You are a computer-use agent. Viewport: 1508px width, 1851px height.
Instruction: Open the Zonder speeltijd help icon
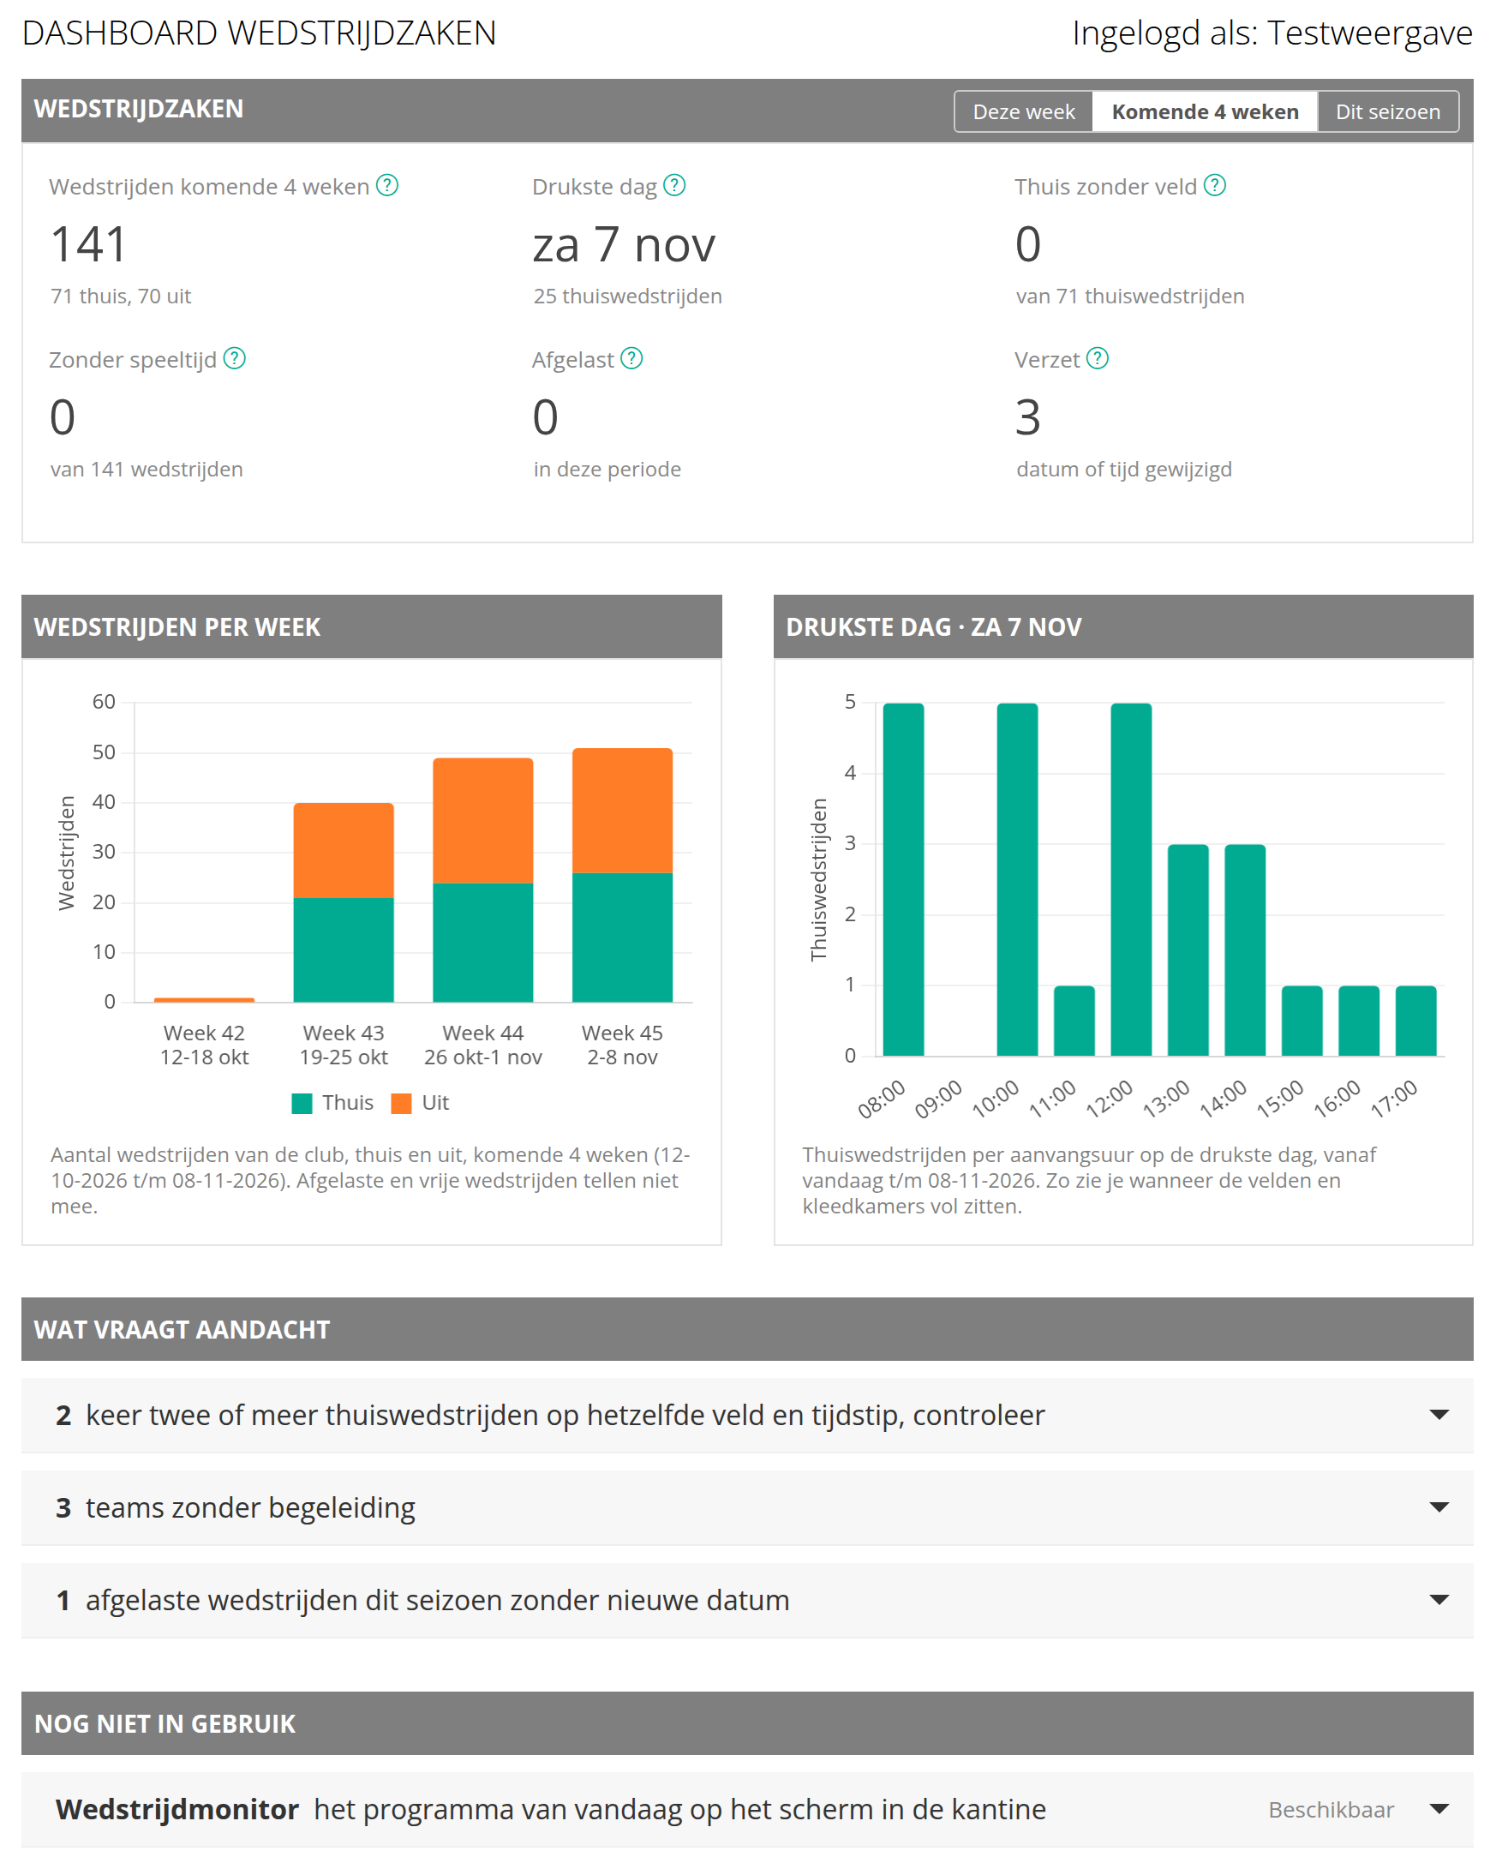click(x=235, y=359)
